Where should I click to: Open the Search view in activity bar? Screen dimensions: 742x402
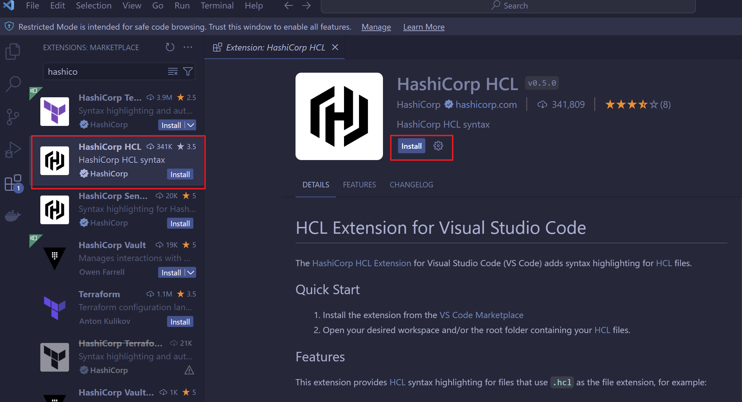13,84
